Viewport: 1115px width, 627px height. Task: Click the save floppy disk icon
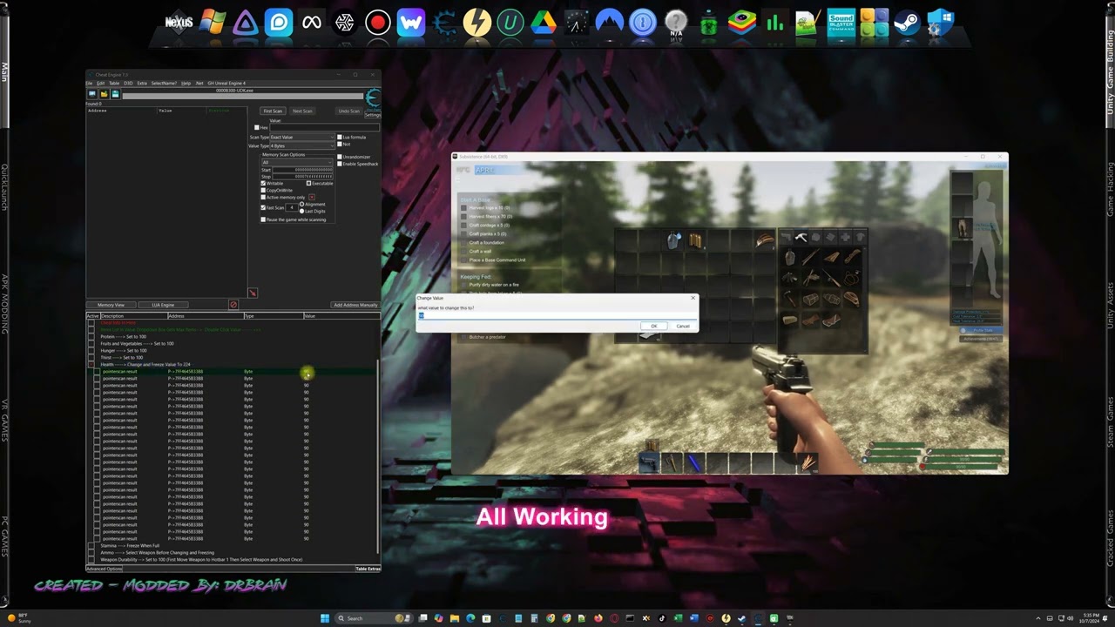[x=114, y=94]
